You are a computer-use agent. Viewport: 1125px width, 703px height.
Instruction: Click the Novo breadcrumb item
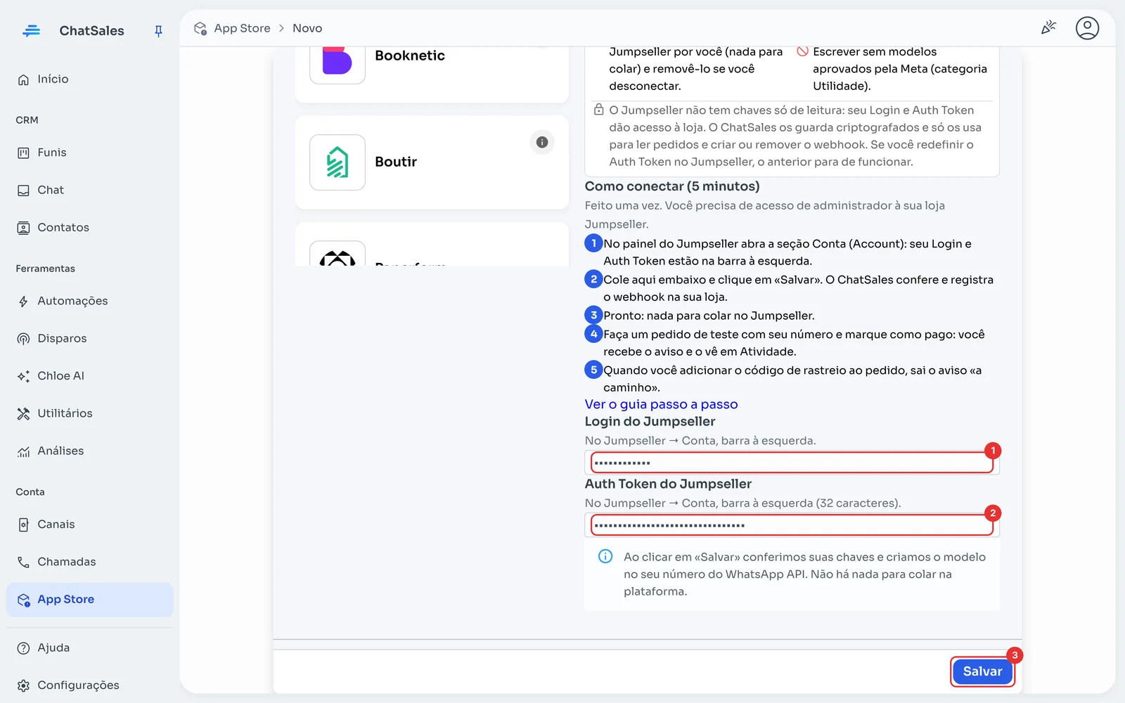(x=307, y=28)
